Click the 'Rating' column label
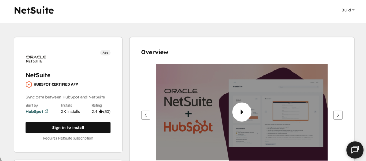366x161 pixels. (x=97, y=106)
